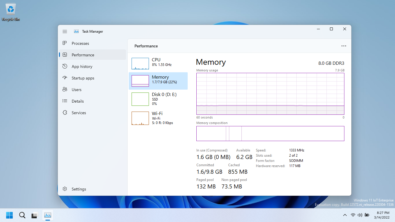395x222 pixels.
Task: Click the Hardware reserved value 117 MB
Action: tap(295, 166)
